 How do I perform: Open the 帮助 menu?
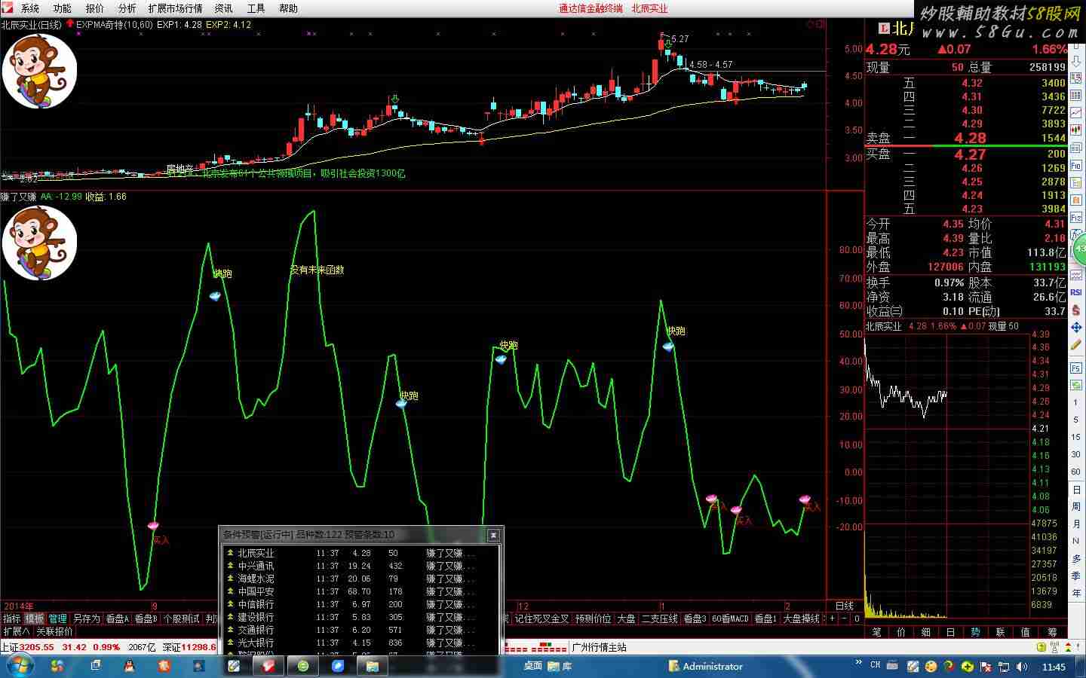pos(289,8)
